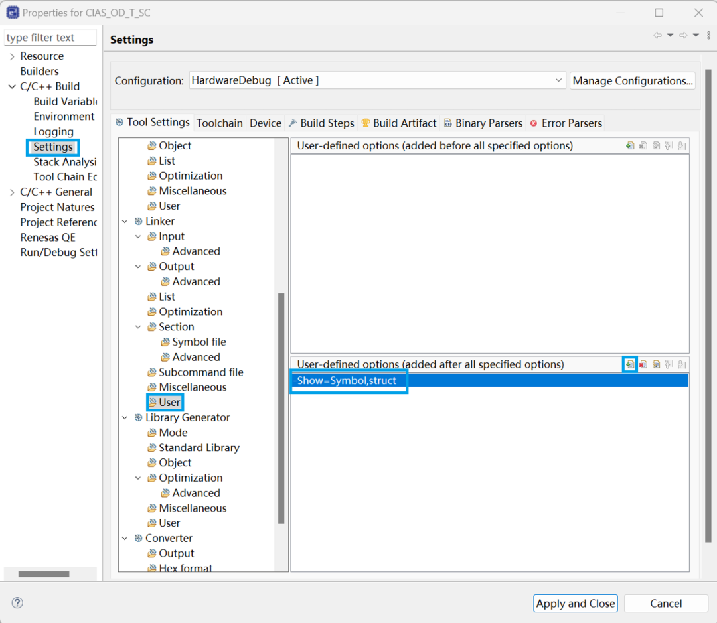717x623 pixels.
Task: Switch to the Device tab
Action: [x=266, y=123]
